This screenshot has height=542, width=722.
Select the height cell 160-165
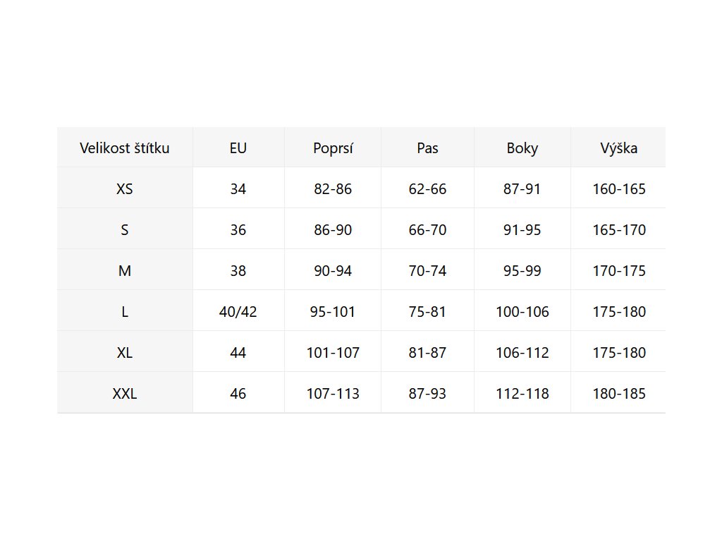click(619, 189)
